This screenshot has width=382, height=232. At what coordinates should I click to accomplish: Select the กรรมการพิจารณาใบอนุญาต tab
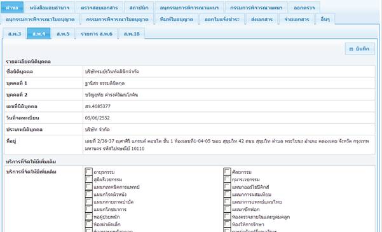[117, 19]
